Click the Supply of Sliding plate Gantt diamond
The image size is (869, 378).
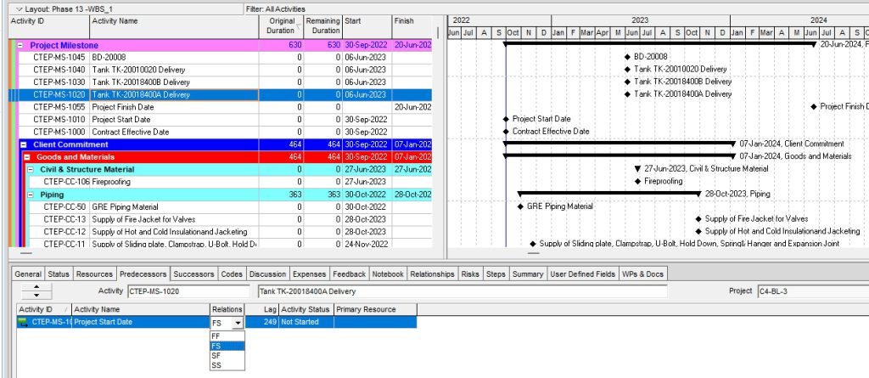click(x=533, y=244)
